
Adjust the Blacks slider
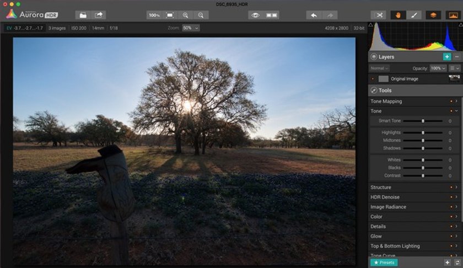point(423,168)
